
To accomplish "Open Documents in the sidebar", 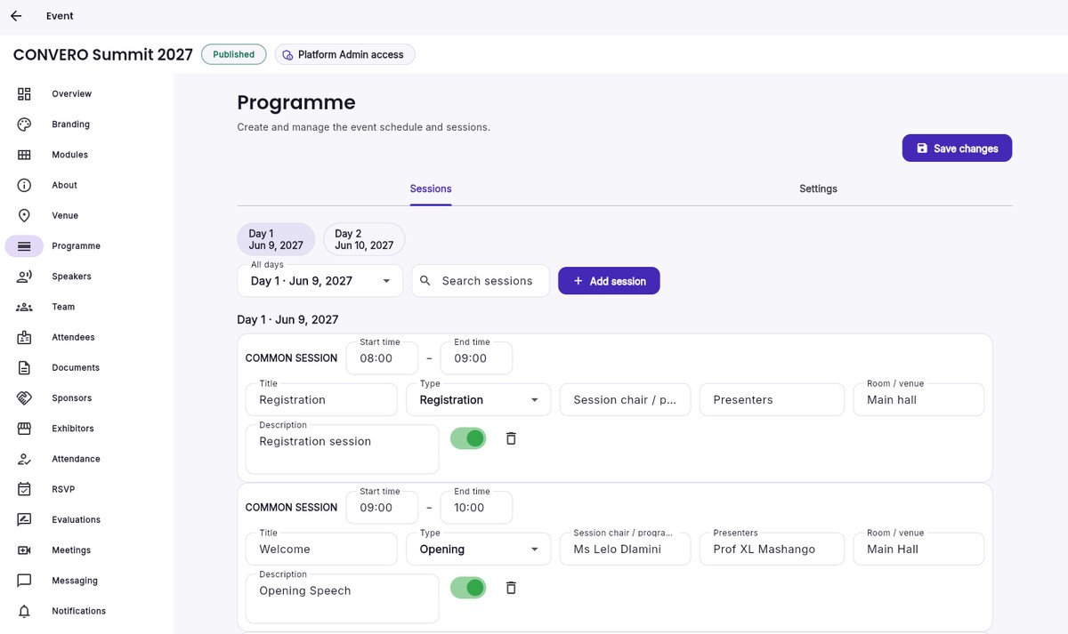I will point(76,367).
